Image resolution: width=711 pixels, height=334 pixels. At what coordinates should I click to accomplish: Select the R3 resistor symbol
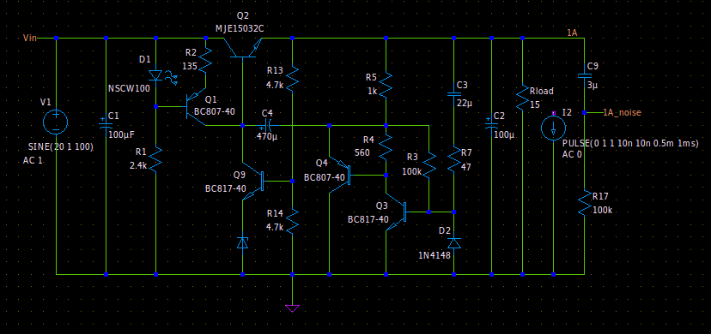(x=428, y=165)
